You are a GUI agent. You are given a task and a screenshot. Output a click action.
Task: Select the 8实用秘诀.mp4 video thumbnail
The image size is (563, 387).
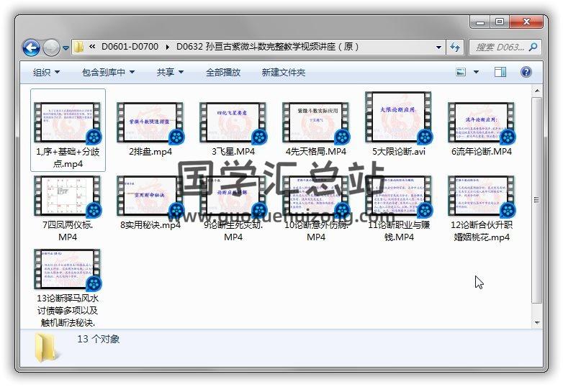(x=150, y=196)
